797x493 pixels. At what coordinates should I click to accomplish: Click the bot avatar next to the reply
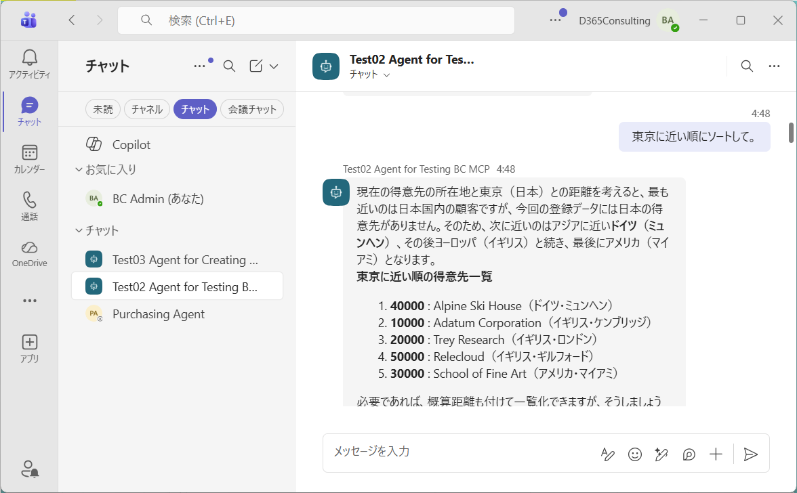click(336, 192)
